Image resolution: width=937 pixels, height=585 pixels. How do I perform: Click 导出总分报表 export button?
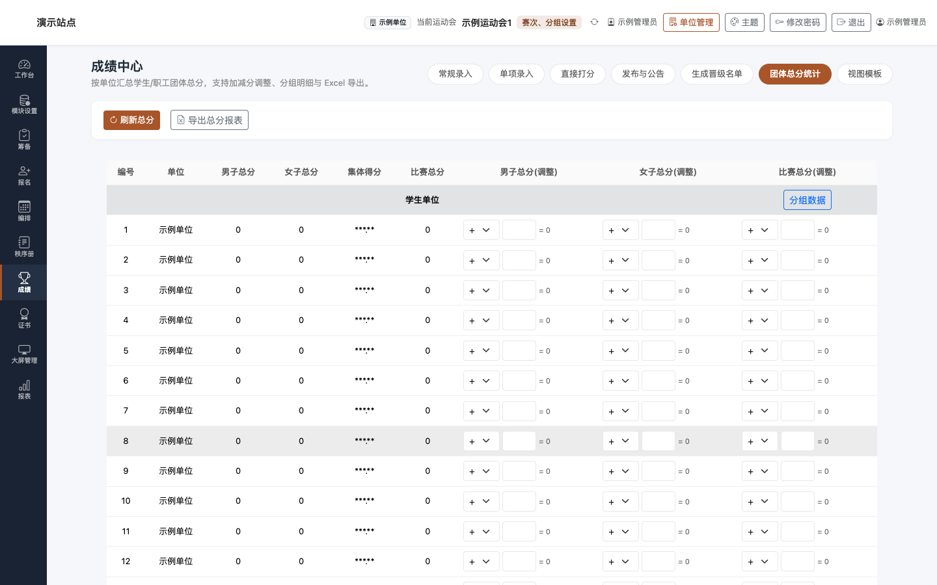(210, 120)
